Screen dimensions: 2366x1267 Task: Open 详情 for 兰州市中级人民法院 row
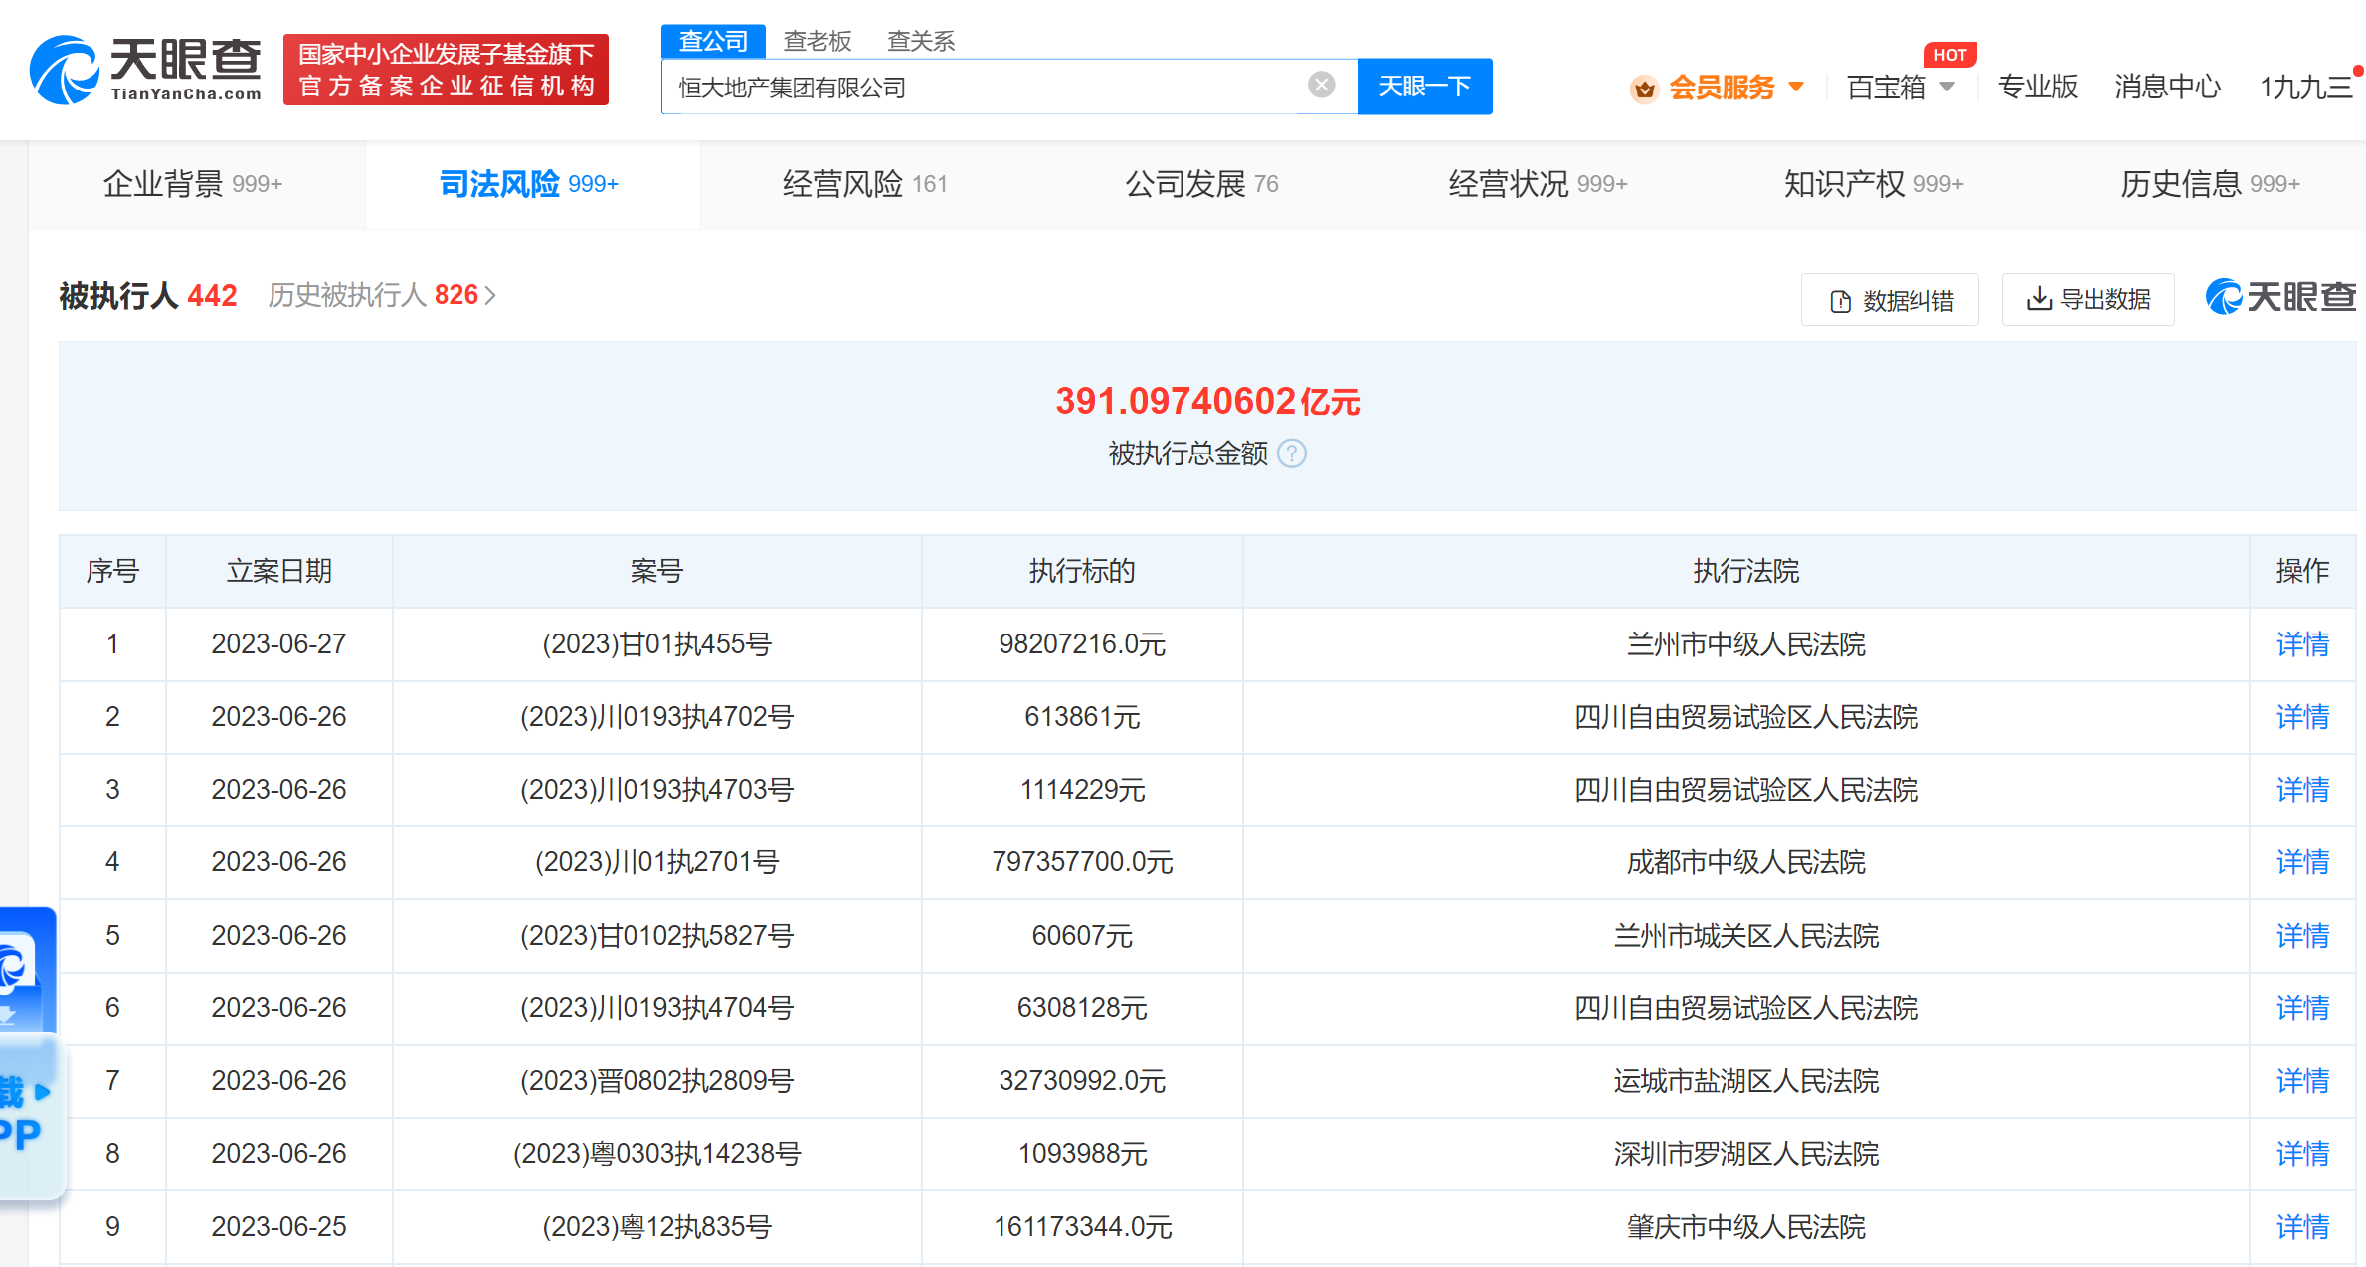(x=2301, y=644)
